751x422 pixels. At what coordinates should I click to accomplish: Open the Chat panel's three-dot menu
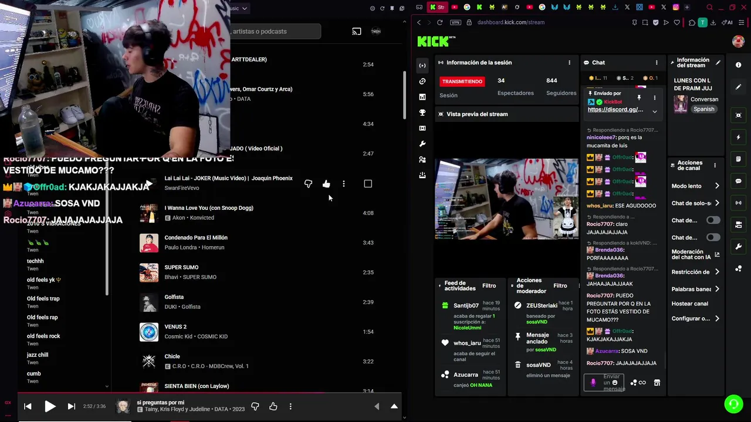[657, 63]
